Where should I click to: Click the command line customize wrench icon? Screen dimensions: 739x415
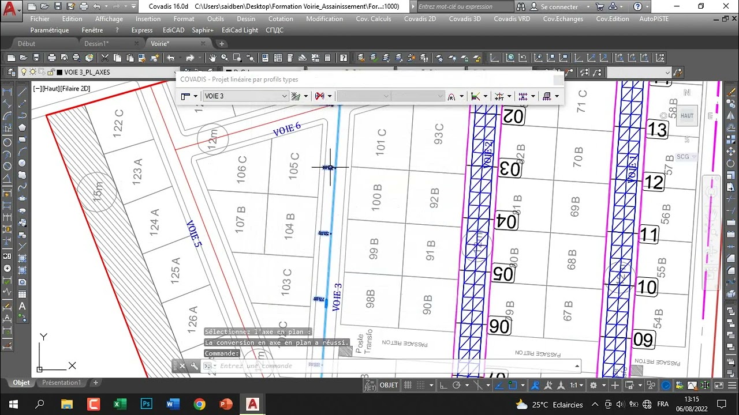pos(195,366)
